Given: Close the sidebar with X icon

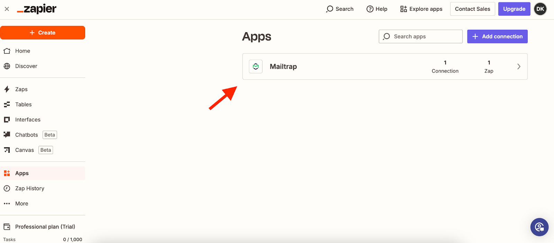Looking at the screenshot, I should pyautogui.click(x=7, y=9).
